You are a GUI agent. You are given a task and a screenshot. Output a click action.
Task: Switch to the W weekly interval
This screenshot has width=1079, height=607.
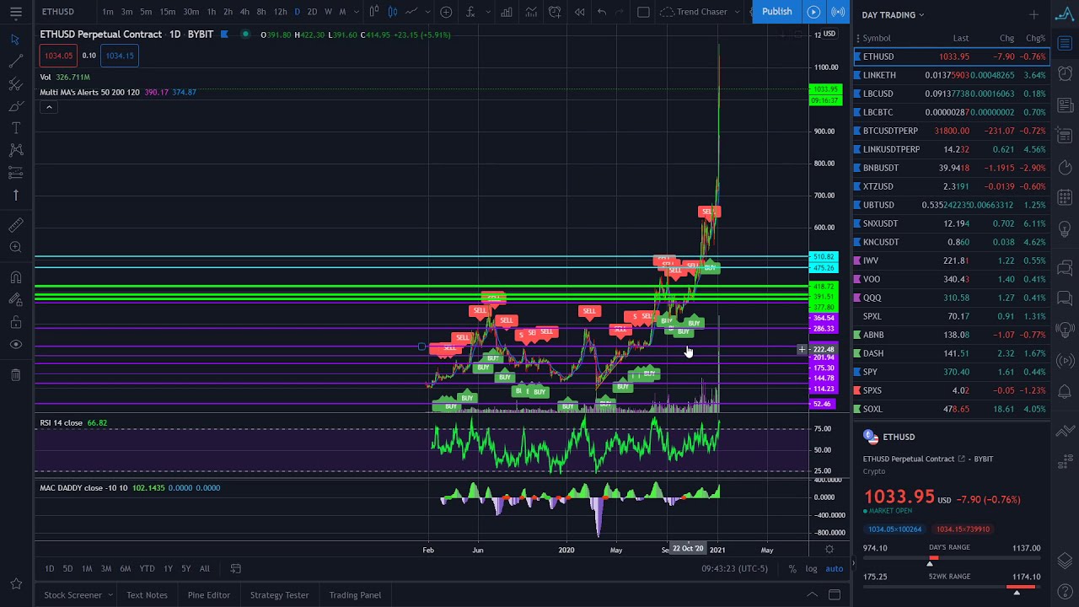(328, 12)
